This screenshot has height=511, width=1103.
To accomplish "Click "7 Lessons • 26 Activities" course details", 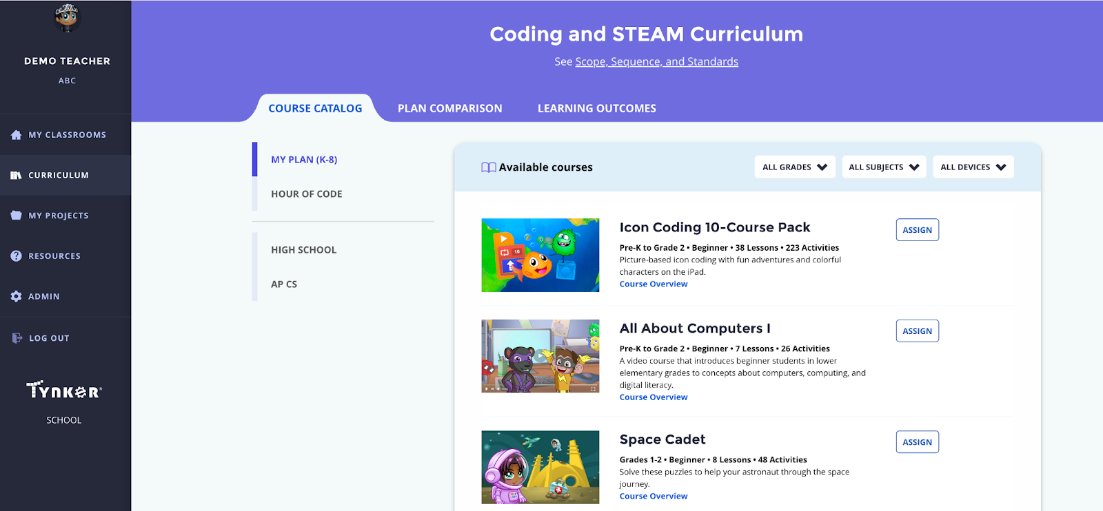I will point(782,349).
